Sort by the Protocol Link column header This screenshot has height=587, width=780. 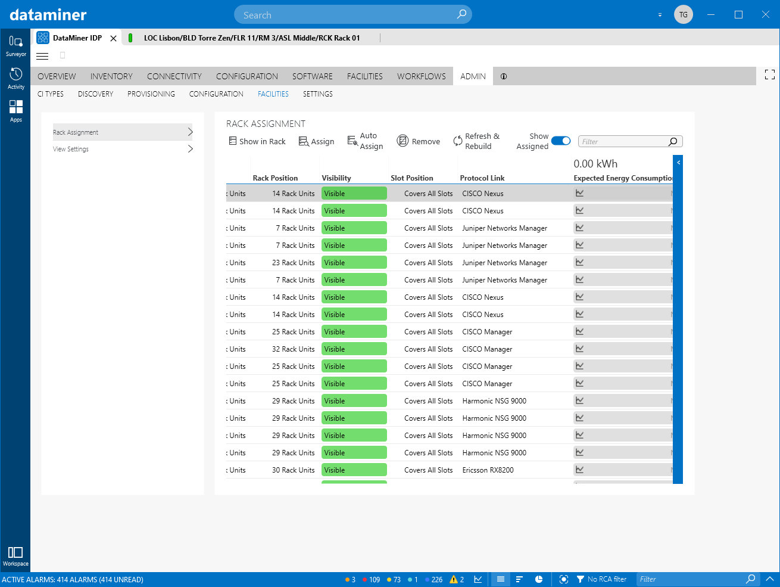click(x=482, y=178)
